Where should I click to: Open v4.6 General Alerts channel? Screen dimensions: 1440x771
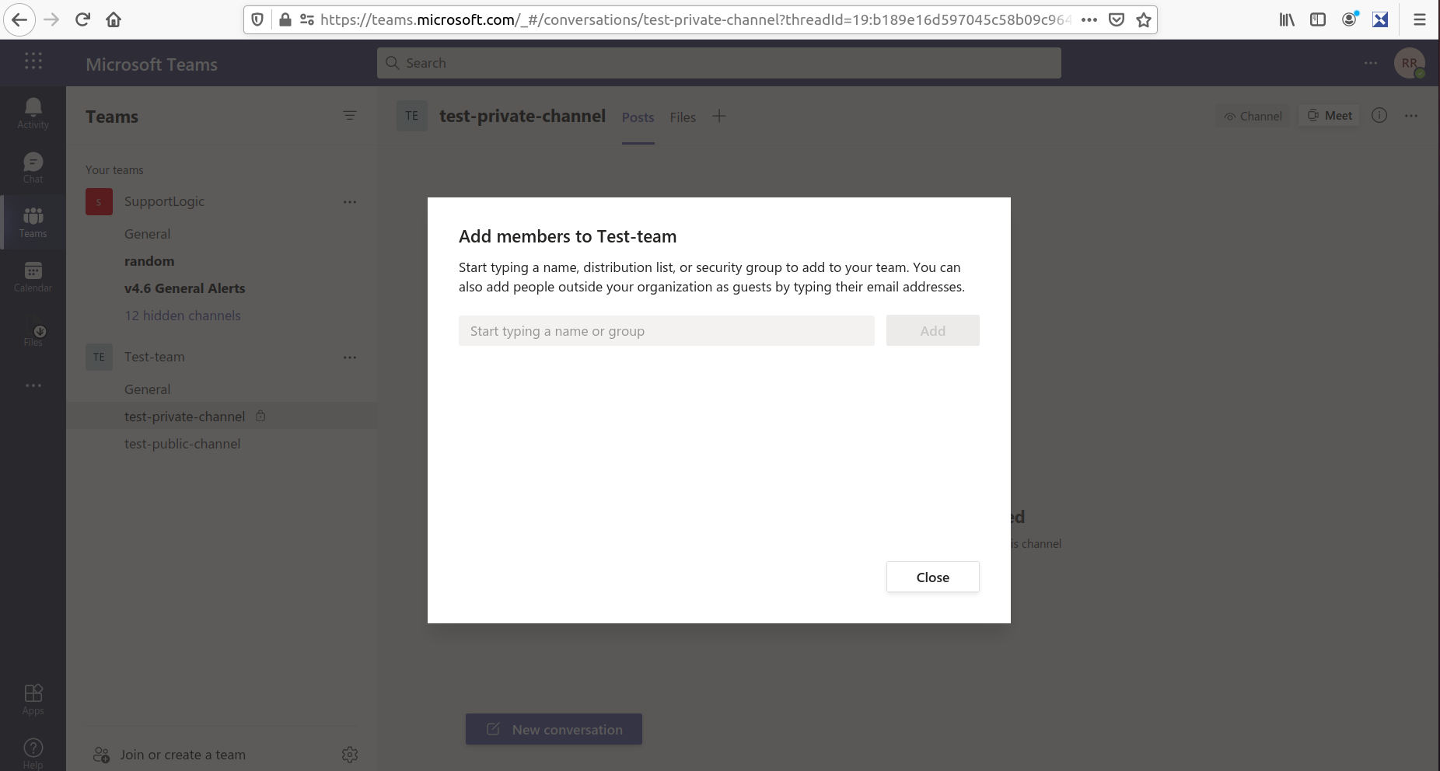pyautogui.click(x=184, y=288)
